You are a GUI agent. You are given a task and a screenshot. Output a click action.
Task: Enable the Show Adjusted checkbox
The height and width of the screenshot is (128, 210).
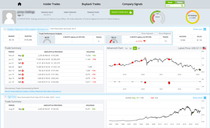[139, 33]
